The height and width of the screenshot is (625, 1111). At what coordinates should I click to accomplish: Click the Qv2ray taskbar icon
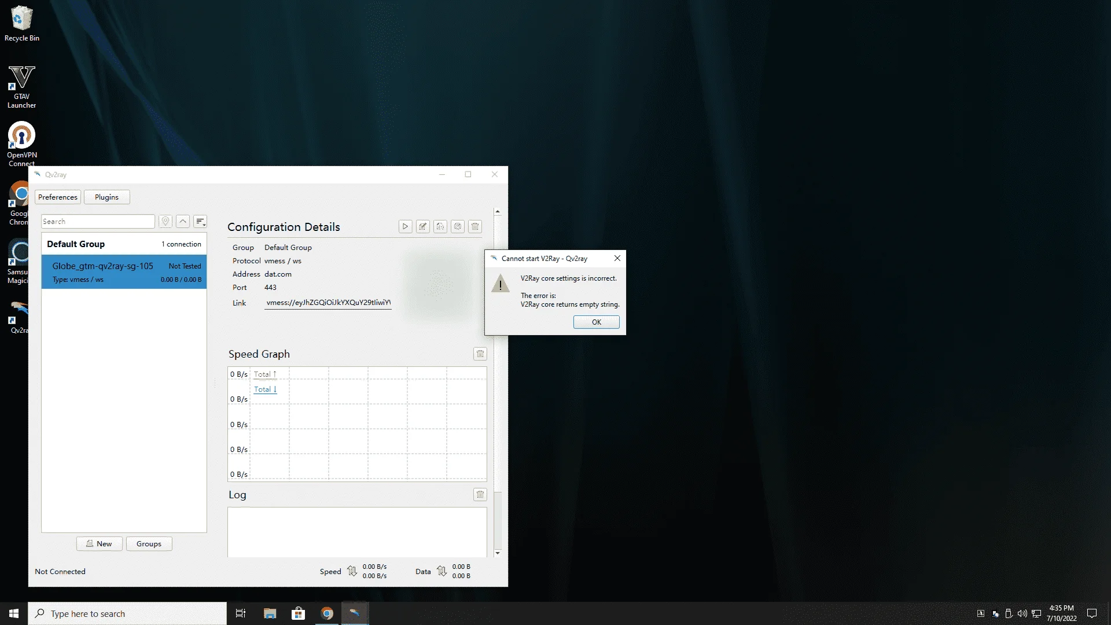point(355,613)
